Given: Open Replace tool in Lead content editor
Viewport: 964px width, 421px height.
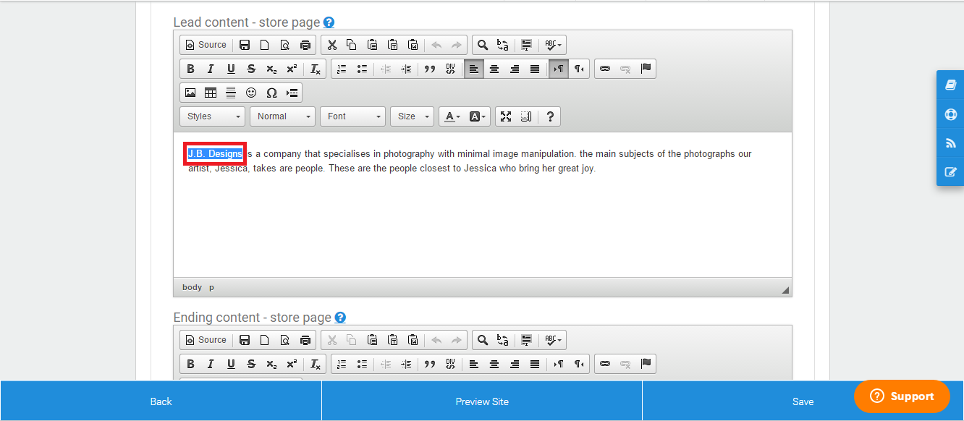Looking at the screenshot, I should (503, 45).
